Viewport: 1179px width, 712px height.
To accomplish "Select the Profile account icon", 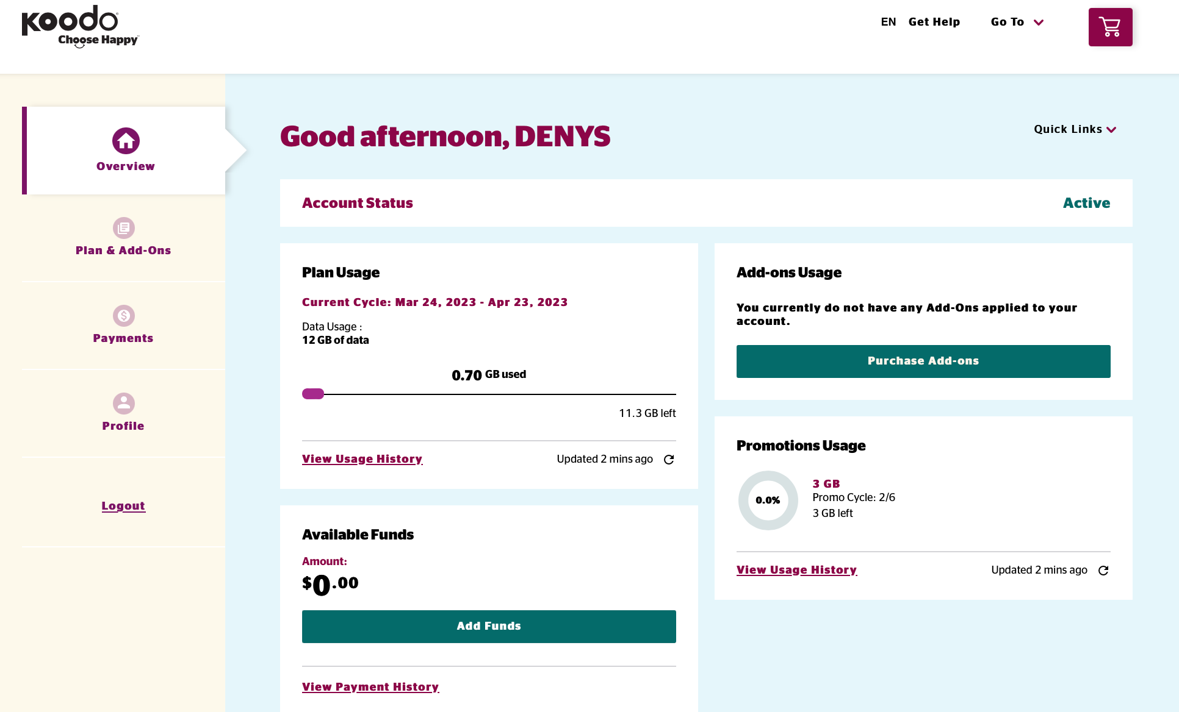I will 123,402.
